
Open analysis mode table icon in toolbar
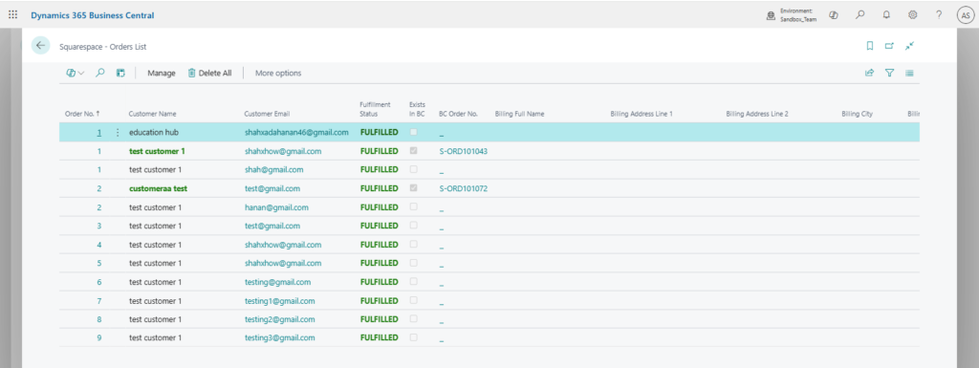point(120,73)
